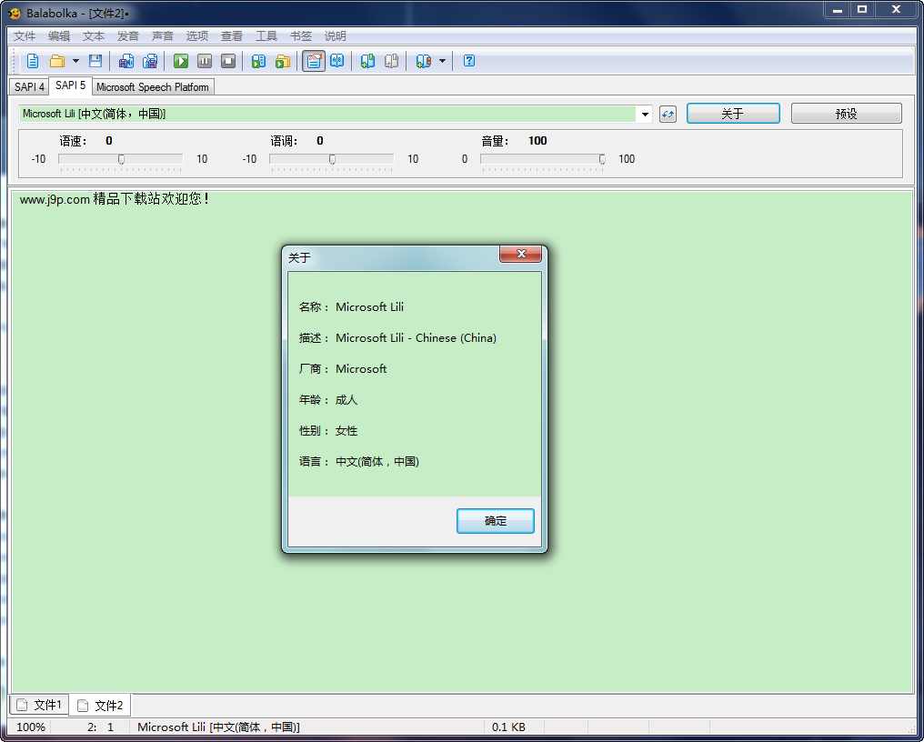The height and width of the screenshot is (742, 924).
Task: Switch to Microsoft Speech Platform tab
Action: point(153,87)
